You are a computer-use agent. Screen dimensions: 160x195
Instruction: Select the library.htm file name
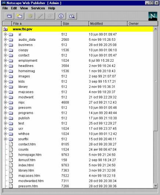[x=26, y=170]
